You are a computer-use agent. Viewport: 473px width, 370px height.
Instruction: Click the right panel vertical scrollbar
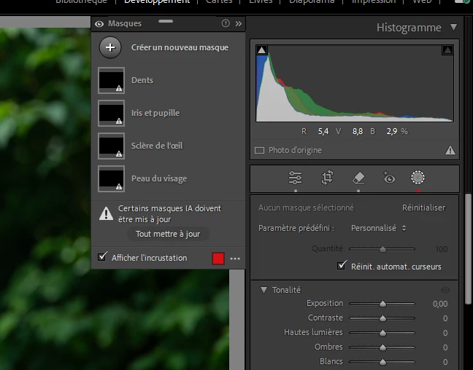(468, 248)
